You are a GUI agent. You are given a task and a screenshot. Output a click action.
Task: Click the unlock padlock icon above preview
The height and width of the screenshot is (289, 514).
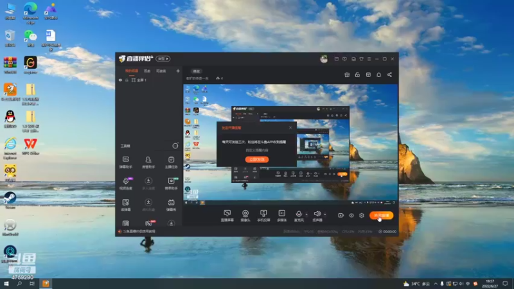[357, 74]
